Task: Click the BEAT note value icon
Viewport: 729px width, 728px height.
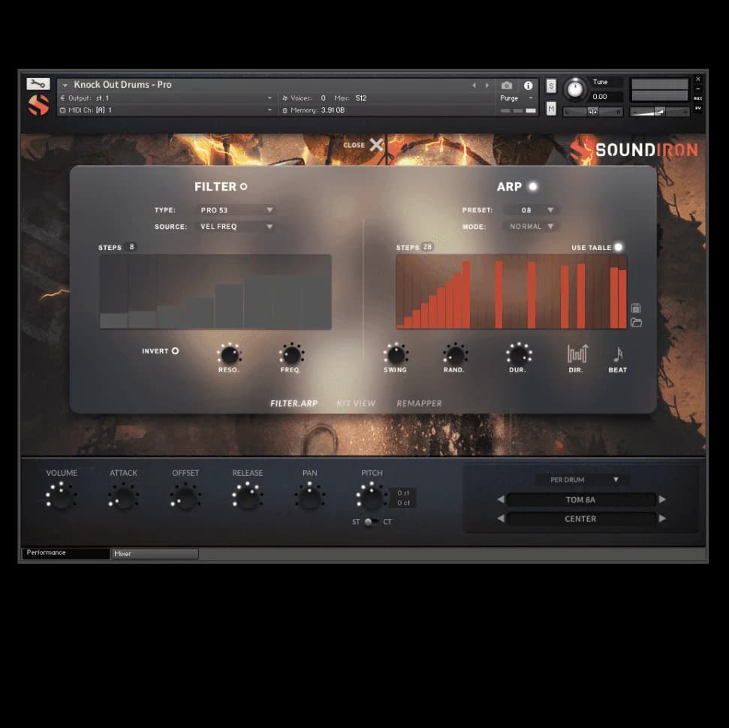Action: [617, 353]
